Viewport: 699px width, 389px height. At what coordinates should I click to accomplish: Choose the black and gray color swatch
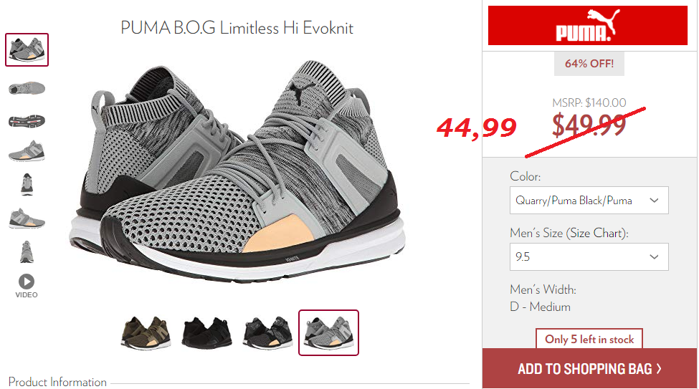pos(267,333)
